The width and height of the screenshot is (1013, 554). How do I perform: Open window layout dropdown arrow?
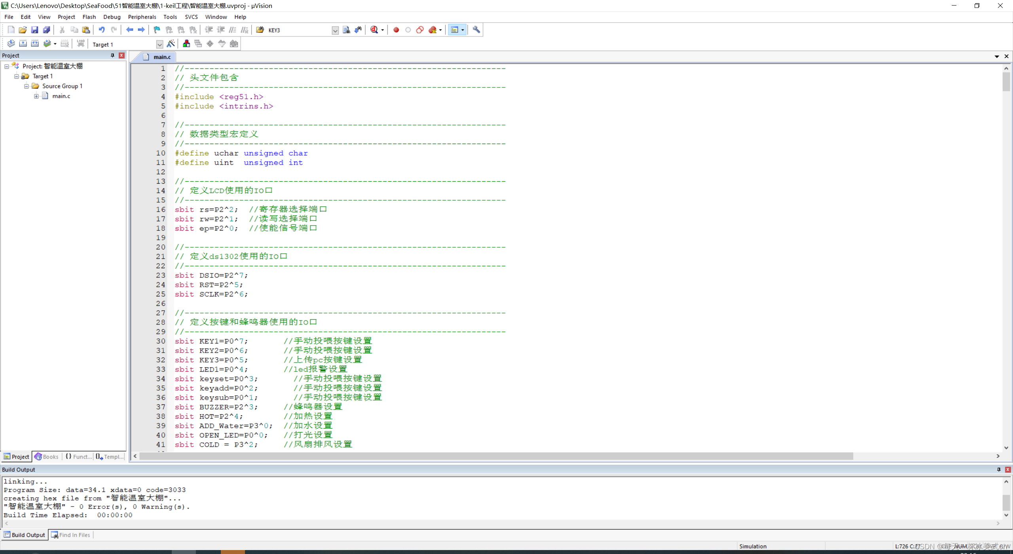463,30
